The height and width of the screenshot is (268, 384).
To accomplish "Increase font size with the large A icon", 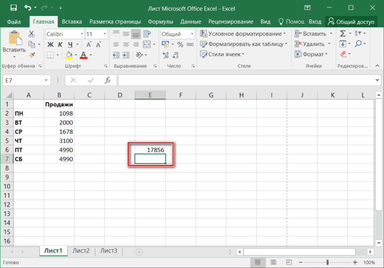I will tap(89, 45).
